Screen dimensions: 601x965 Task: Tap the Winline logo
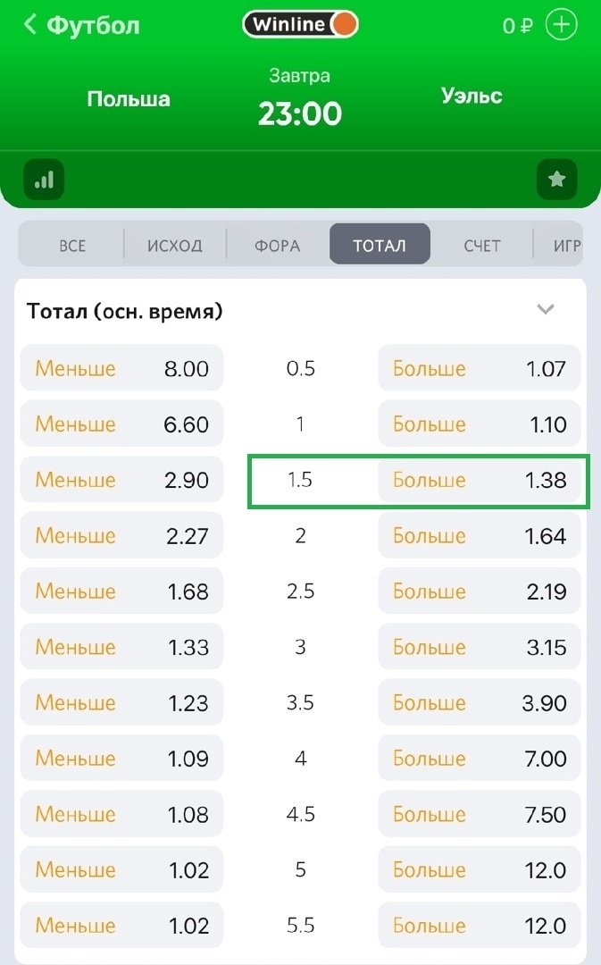click(x=300, y=25)
